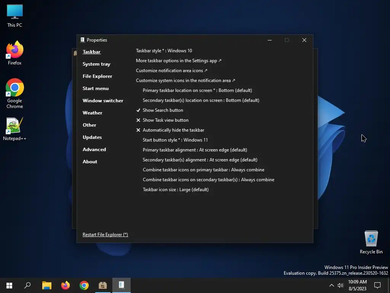This screenshot has height=293, width=390.
Task: Open the clock showing 10:09 AM
Action: 357,285
